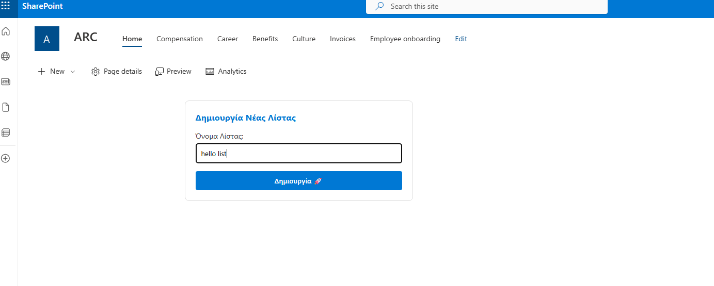Open the app launcher waffle icon

pos(6,6)
